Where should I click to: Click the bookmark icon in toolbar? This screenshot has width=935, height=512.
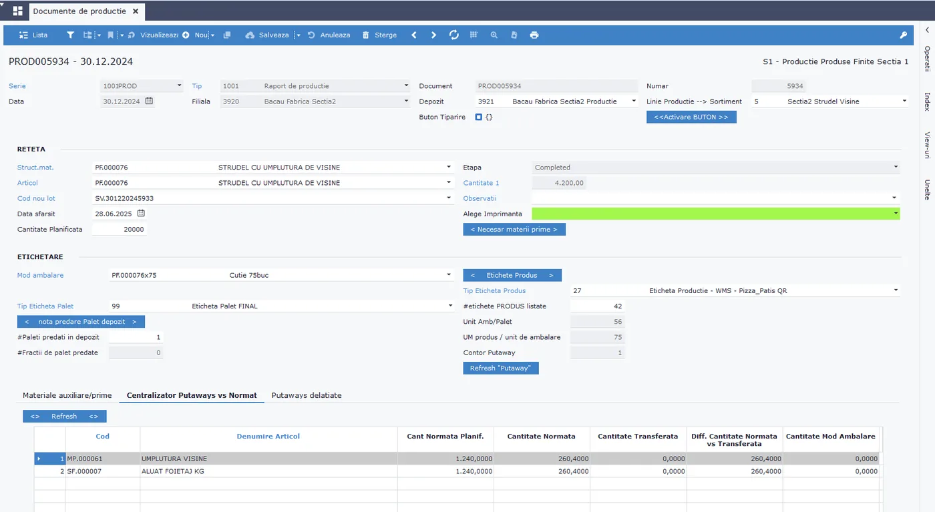(x=110, y=35)
